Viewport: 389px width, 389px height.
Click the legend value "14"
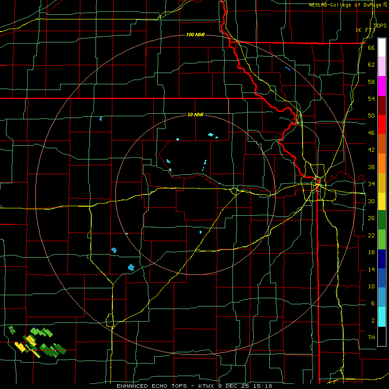371,269
